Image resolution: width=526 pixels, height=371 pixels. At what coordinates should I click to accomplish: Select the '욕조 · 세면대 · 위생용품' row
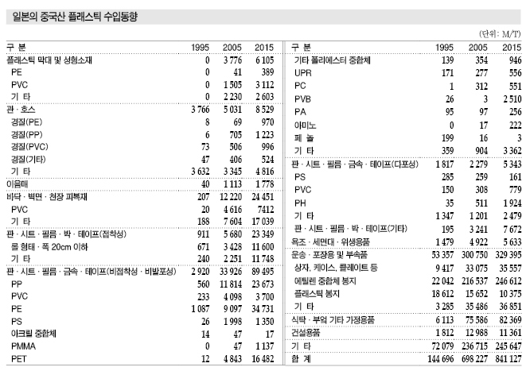coord(332,242)
